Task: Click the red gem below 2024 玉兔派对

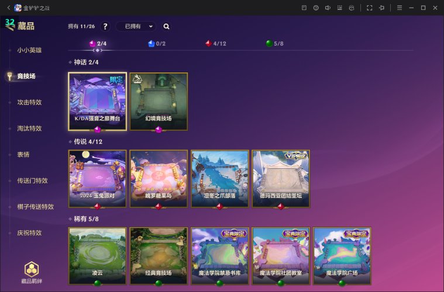Action: pyautogui.click(x=98, y=207)
